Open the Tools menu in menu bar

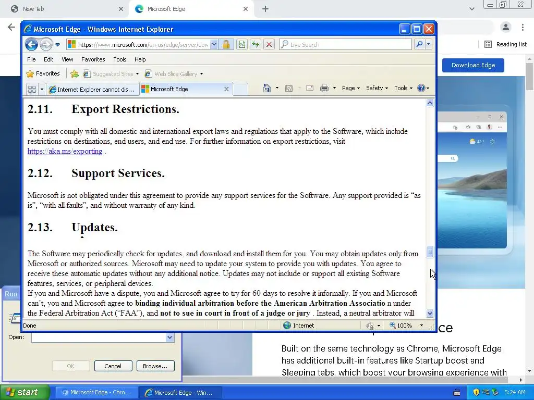(120, 59)
